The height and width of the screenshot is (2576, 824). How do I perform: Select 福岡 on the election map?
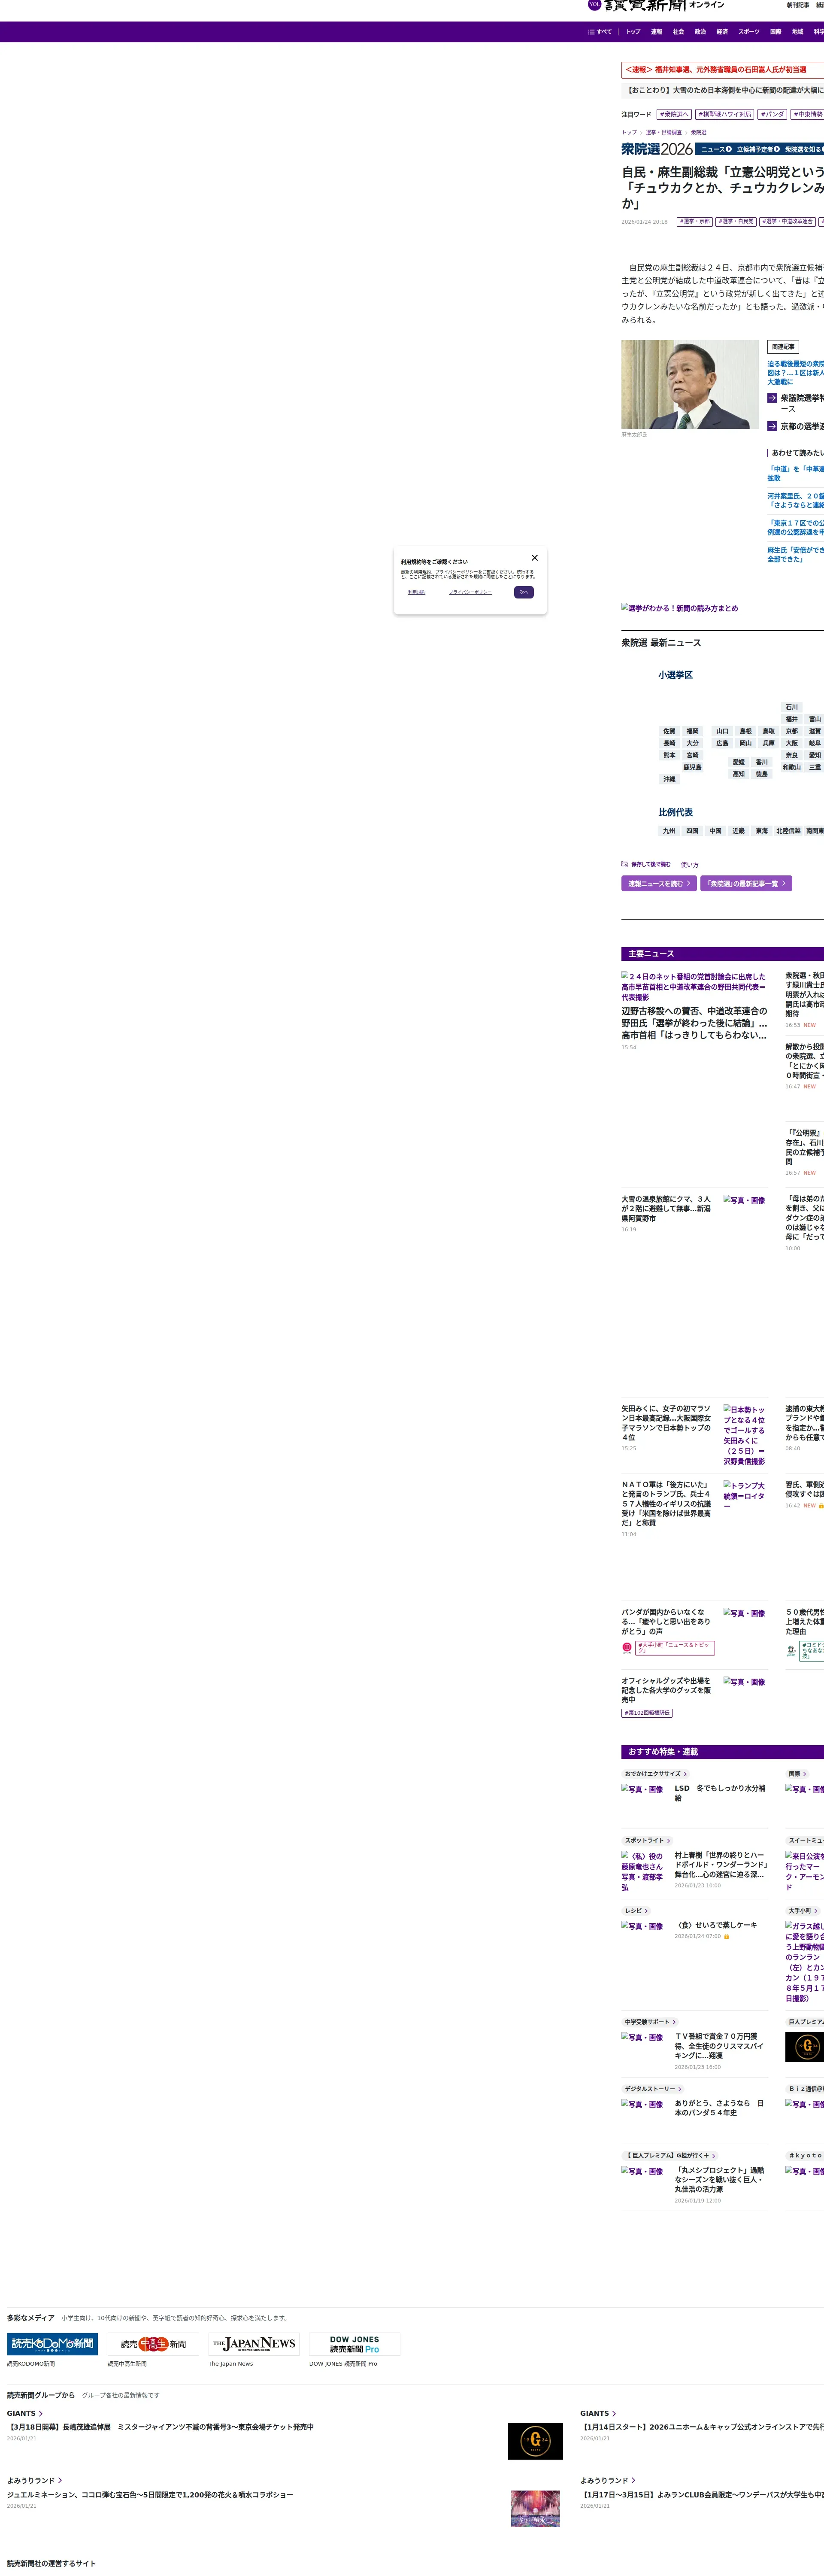[x=692, y=731]
